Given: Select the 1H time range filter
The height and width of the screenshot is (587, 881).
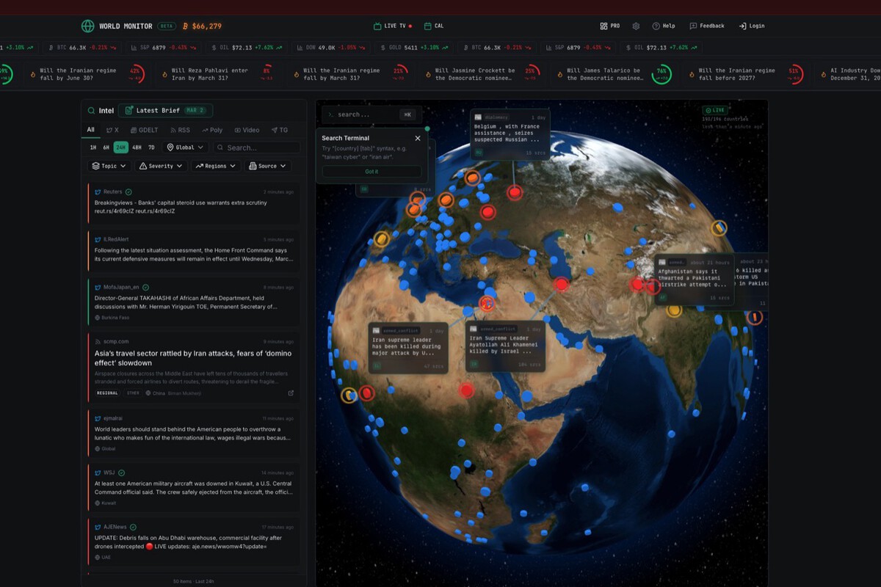Looking at the screenshot, I should pos(93,147).
